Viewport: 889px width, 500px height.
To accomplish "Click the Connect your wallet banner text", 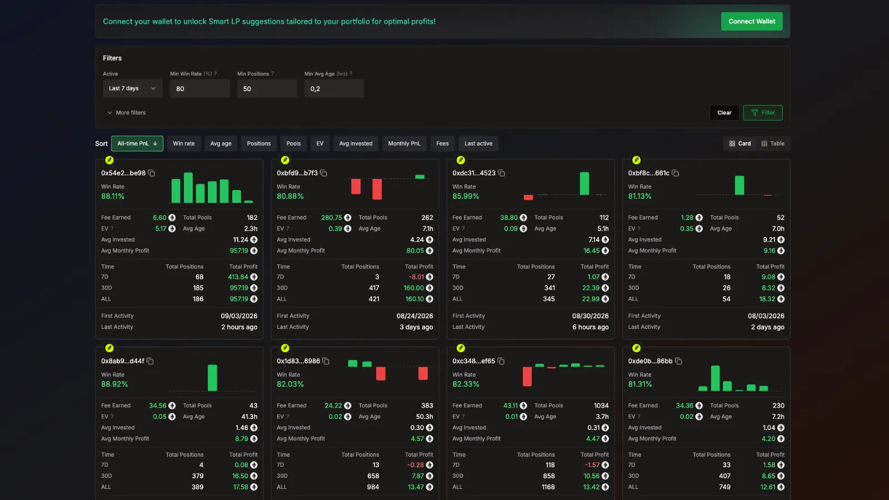I will pos(269,22).
